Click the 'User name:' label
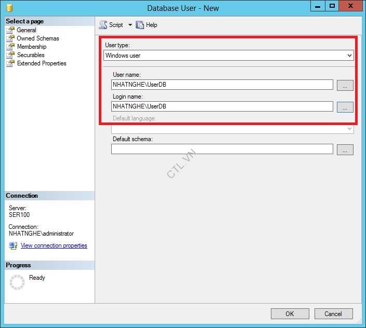366x328 pixels. click(x=127, y=75)
